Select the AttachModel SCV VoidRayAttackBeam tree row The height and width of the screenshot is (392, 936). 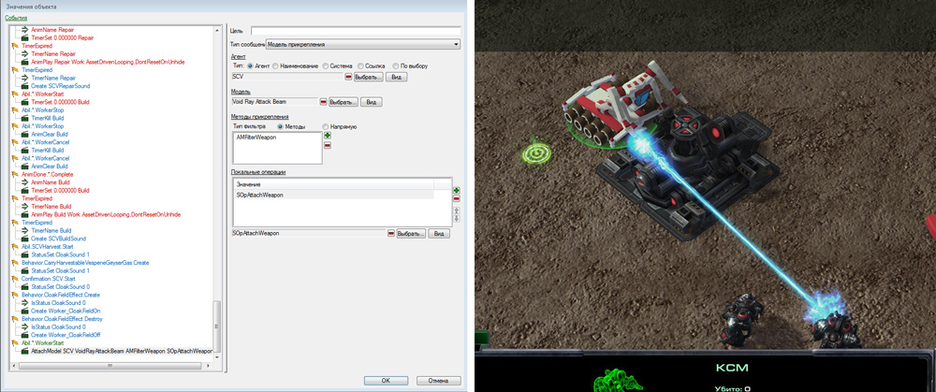121,351
